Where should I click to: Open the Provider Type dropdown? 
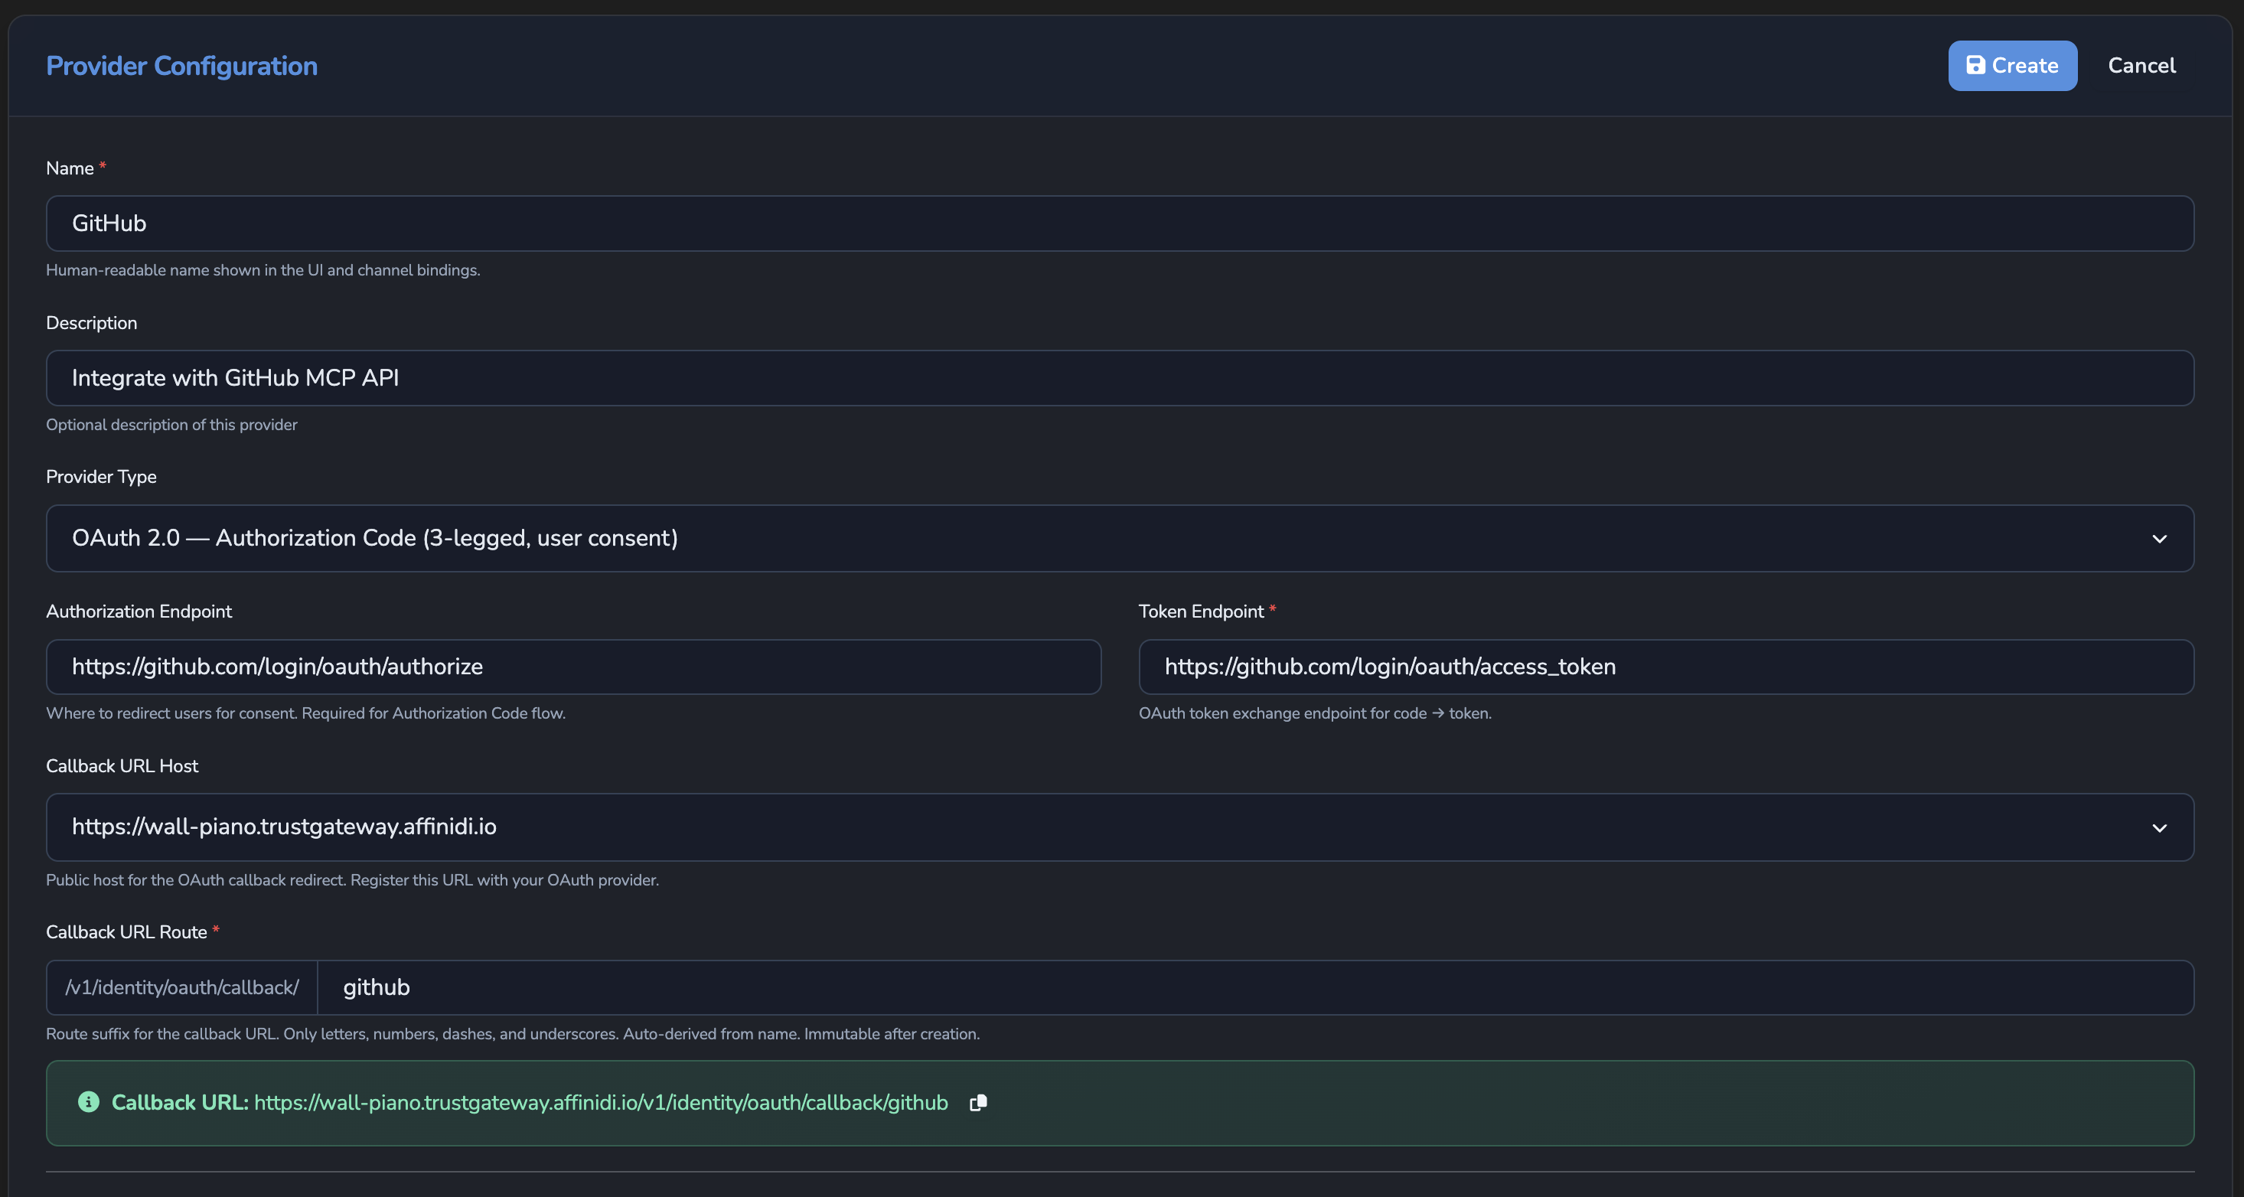(x=1120, y=538)
